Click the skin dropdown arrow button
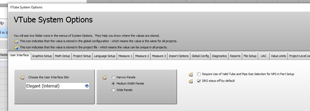 [x=87, y=86]
